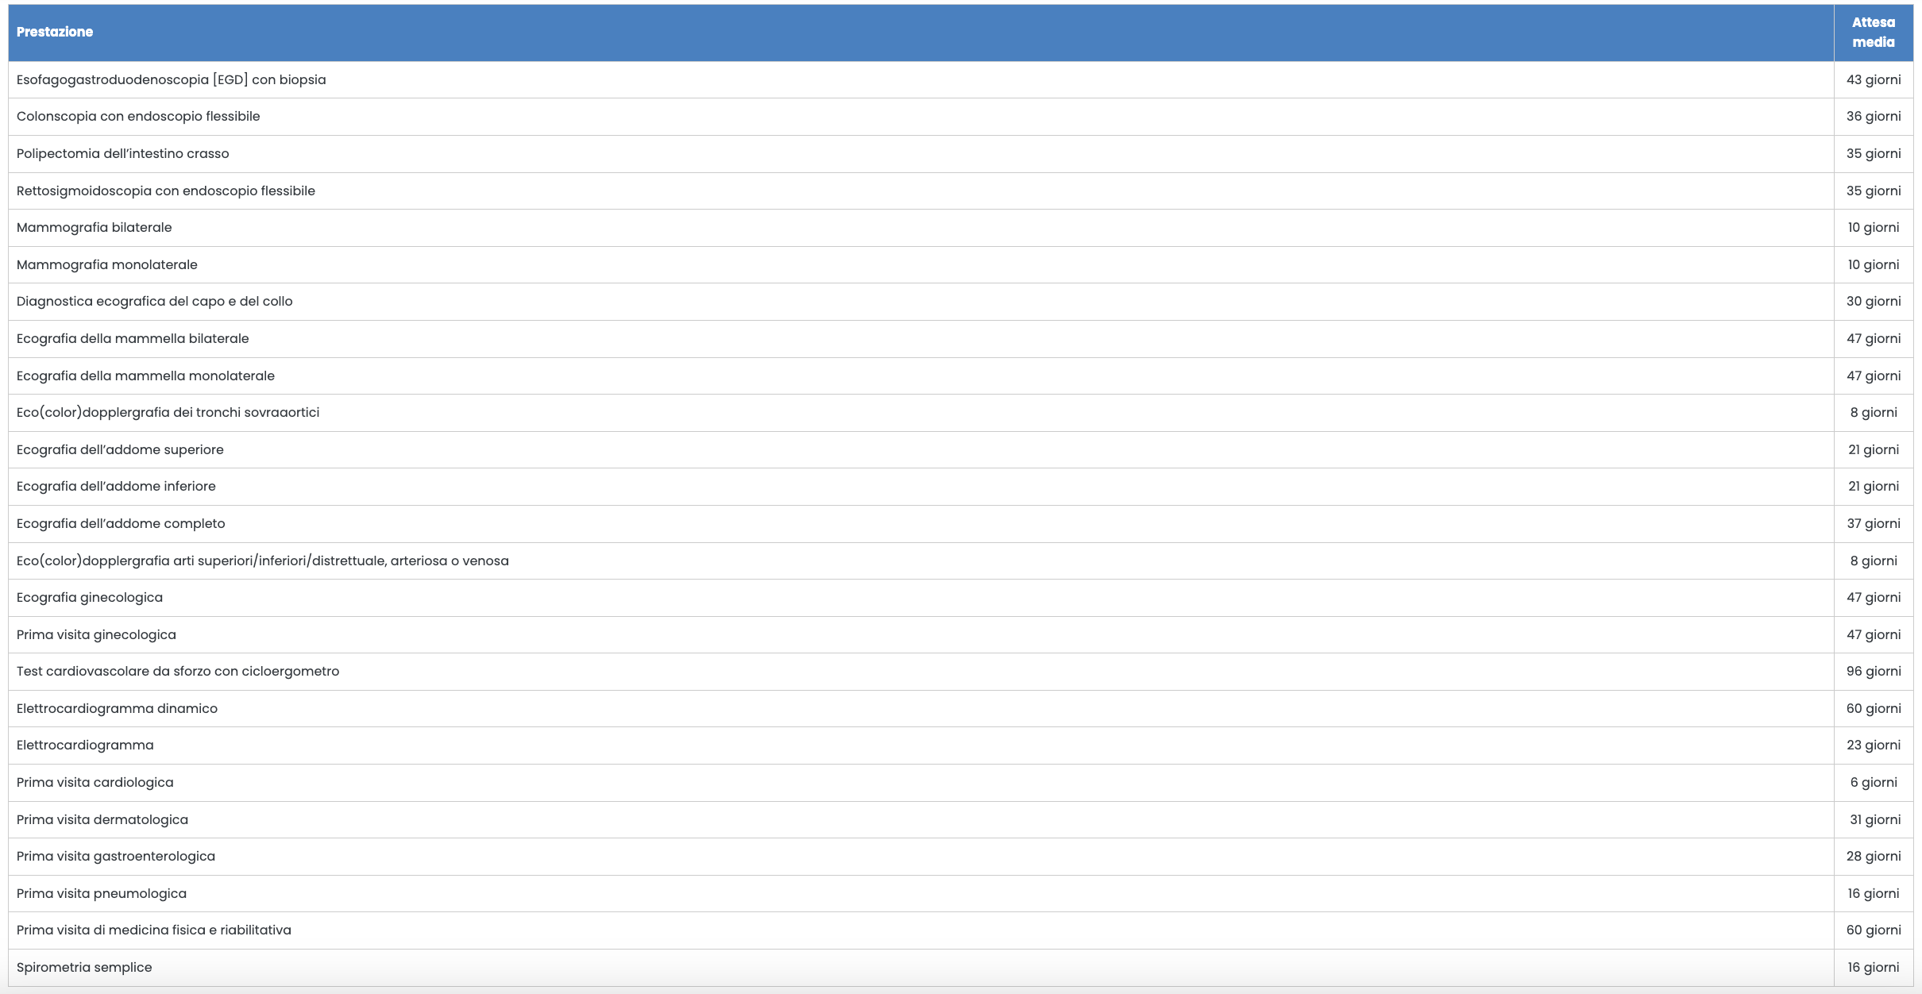Select Mammografia monolaterale row label
Screen dimensions: 1922x994
point(107,264)
